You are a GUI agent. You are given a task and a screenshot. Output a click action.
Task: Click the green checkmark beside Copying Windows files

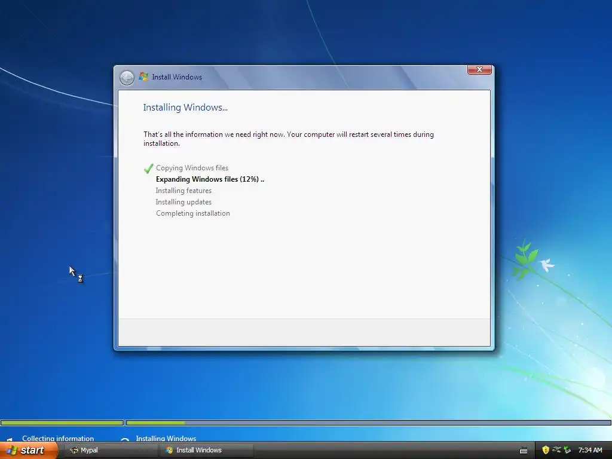coord(148,168)
